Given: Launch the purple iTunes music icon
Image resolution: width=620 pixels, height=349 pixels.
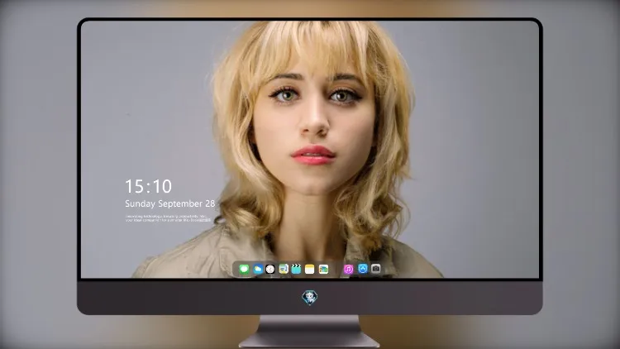Looking at the screenshot, I should [x=348, y=270].
